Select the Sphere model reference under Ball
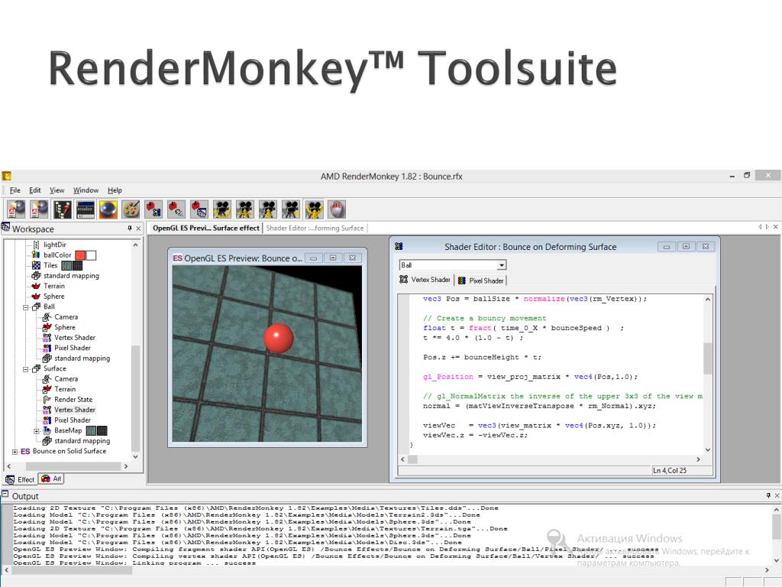The height and width of the screenshot is (587, 782). pos(65,327)
